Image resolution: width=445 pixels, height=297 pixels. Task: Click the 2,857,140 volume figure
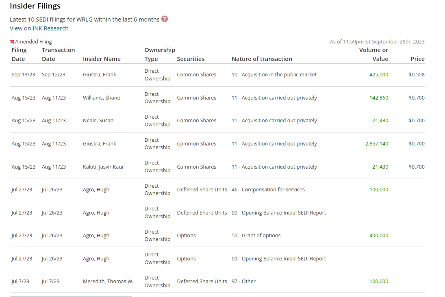point(376,144)
